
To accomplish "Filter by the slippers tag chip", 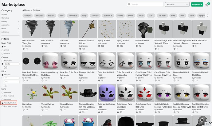I will click(95, 16).
